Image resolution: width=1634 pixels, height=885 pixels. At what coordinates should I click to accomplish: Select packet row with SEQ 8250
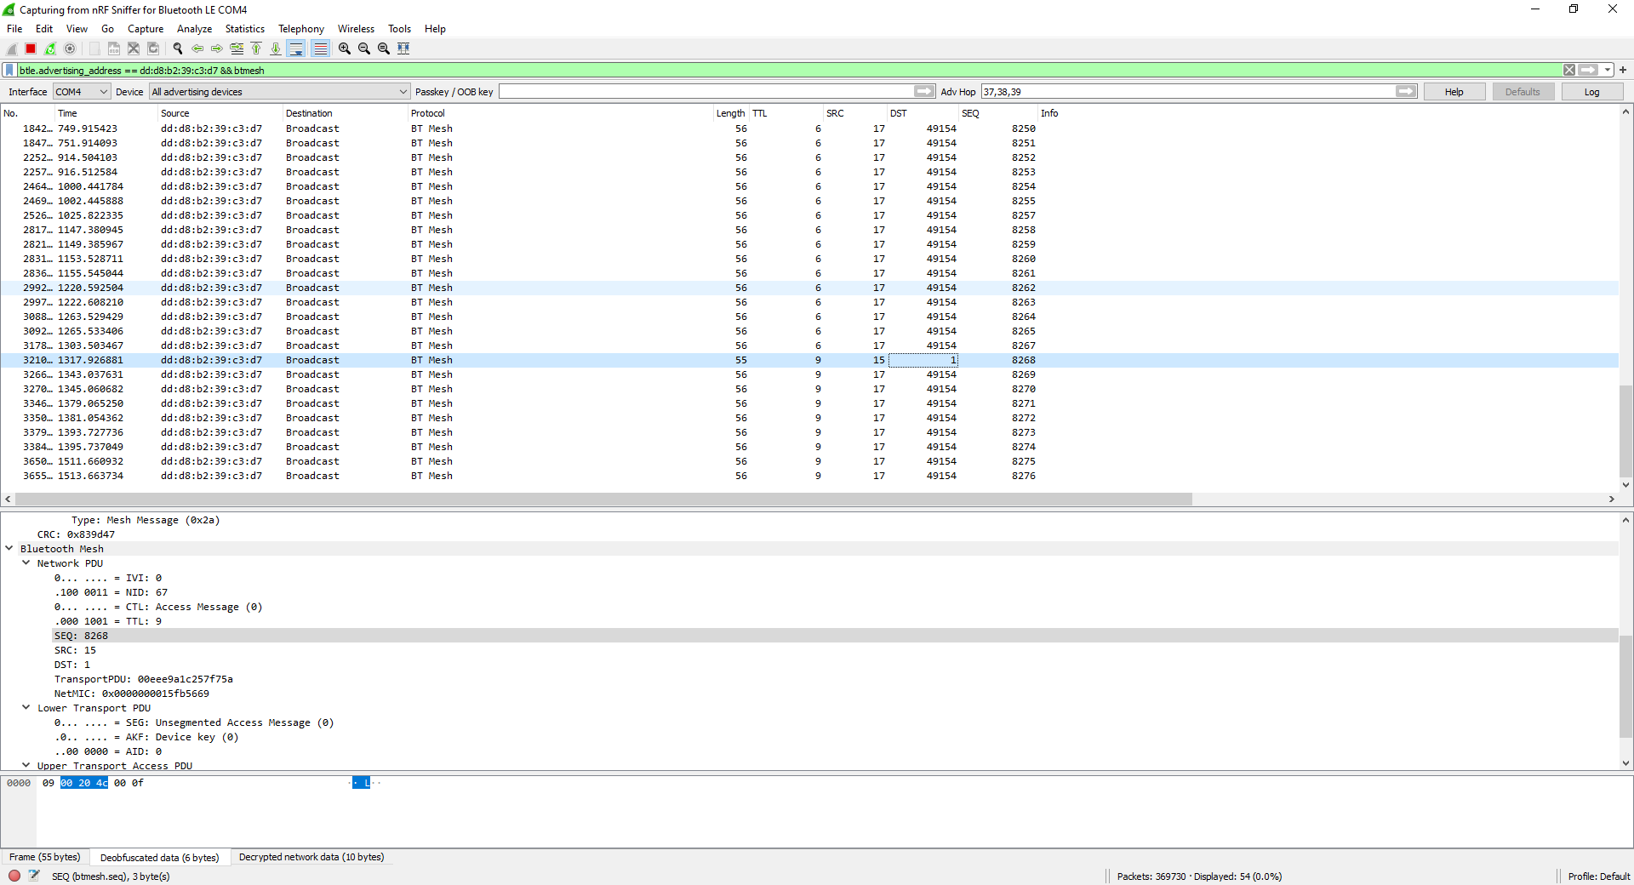808,128
